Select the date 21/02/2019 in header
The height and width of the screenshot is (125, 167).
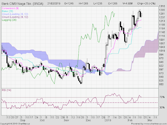(54, 3)
